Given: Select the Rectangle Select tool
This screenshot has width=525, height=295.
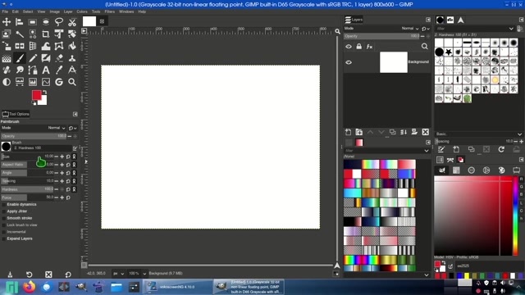Looking at the screenshot, I should coord(33,22).
